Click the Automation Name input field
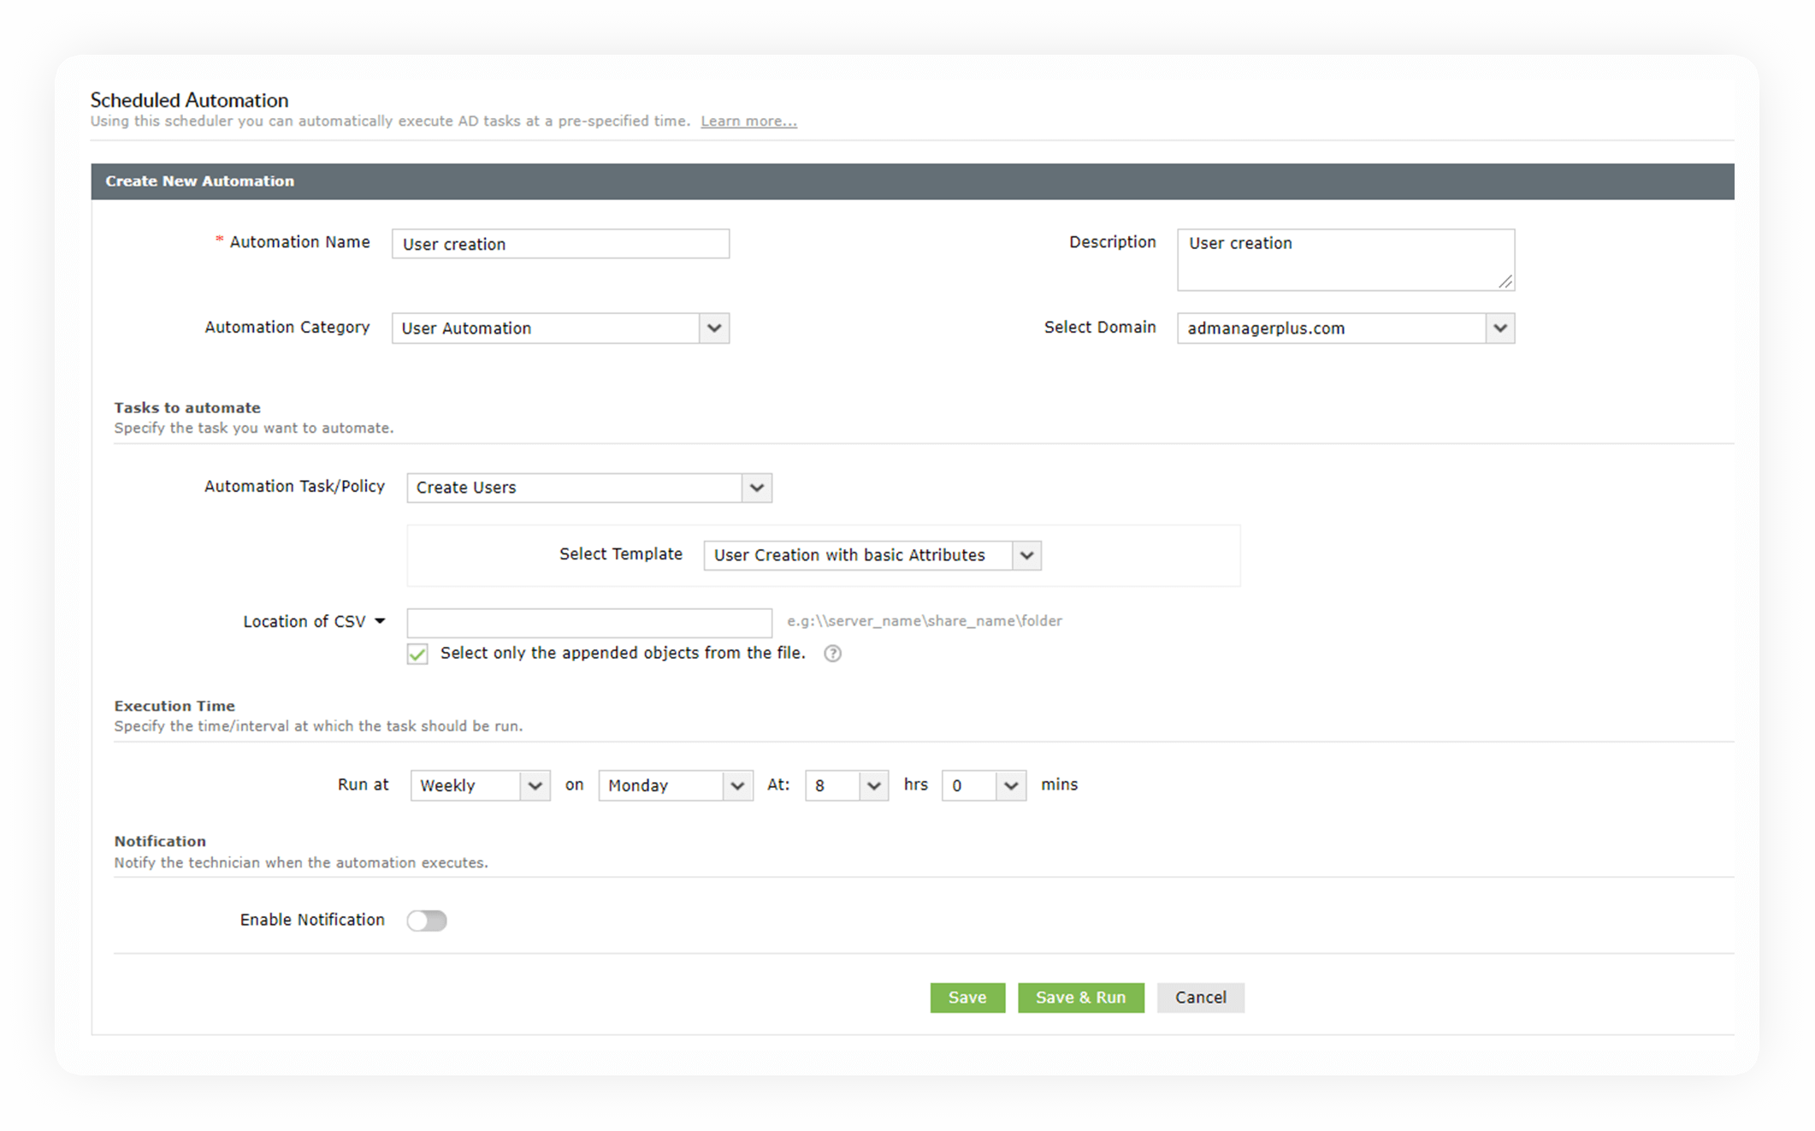1815x1131 pixels. point(560,244)
